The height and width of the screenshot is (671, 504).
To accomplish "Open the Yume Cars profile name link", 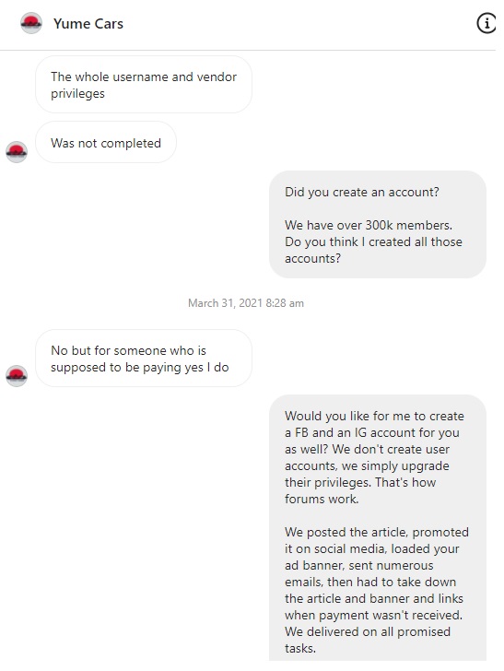I will (x=88, y=24).
